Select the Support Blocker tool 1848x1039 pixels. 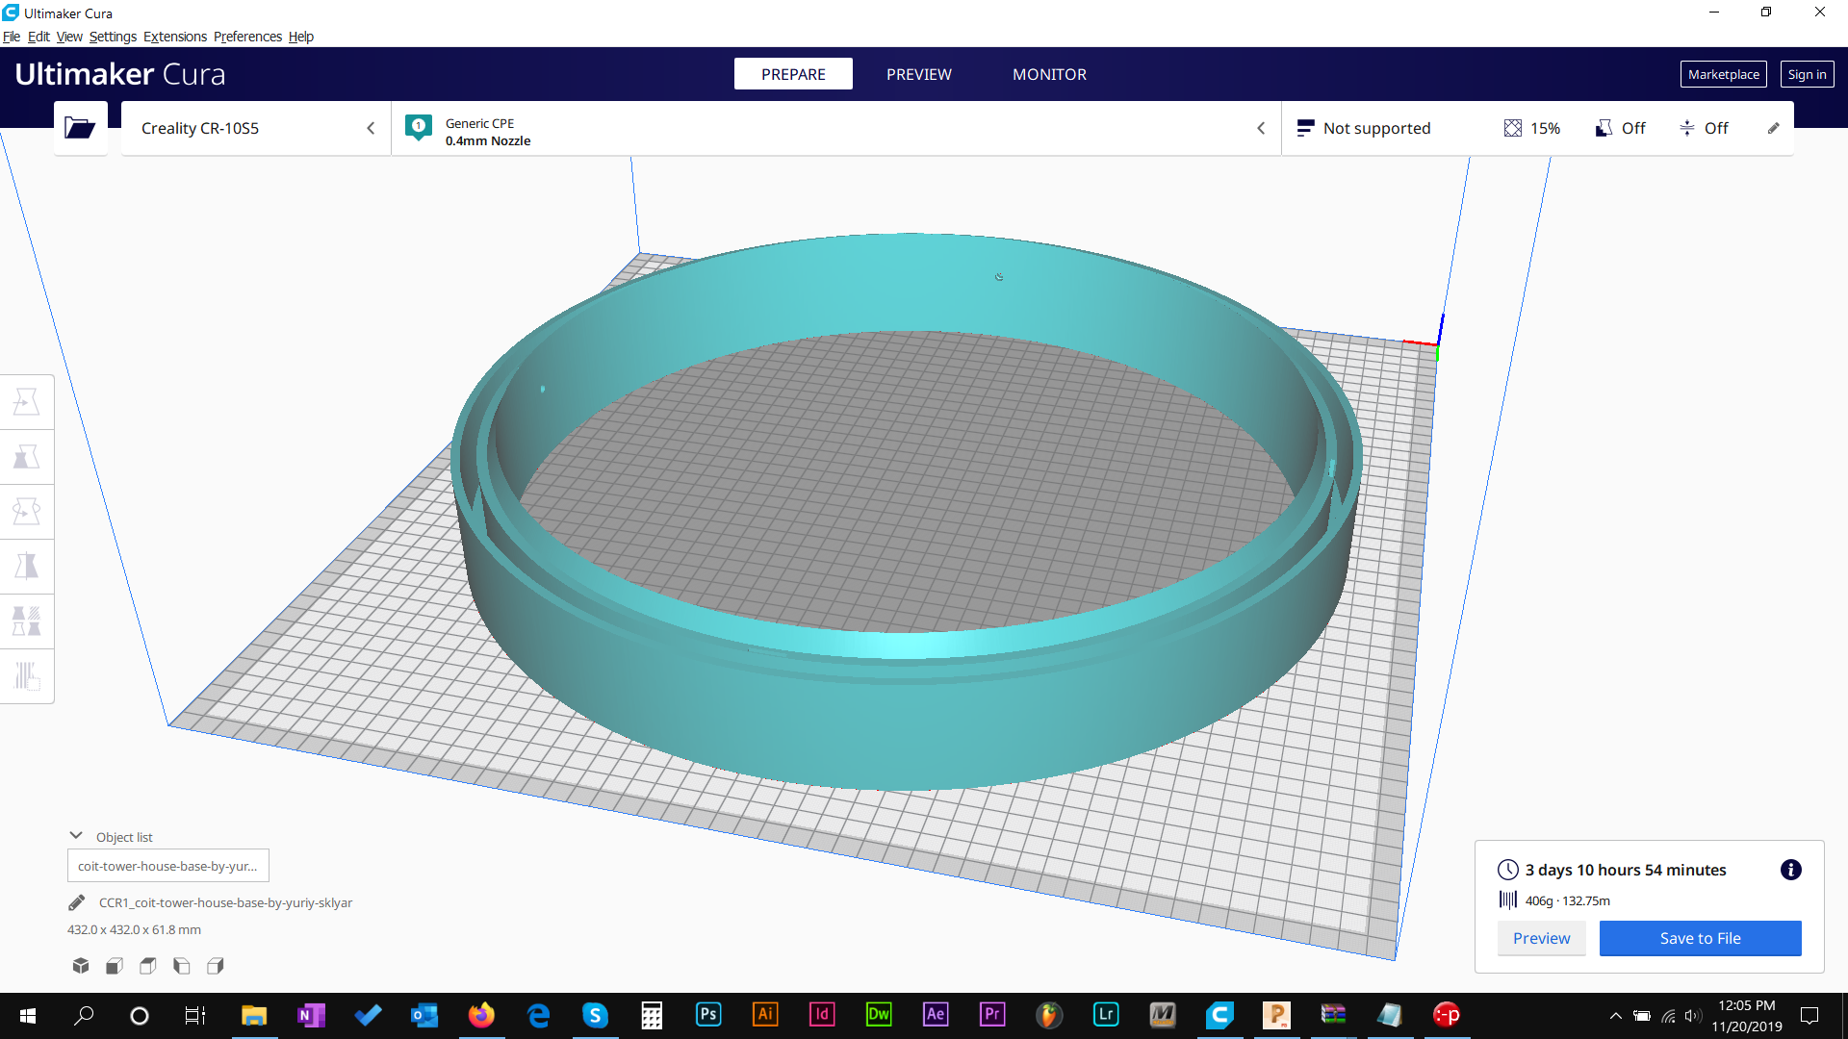(27, 675)
